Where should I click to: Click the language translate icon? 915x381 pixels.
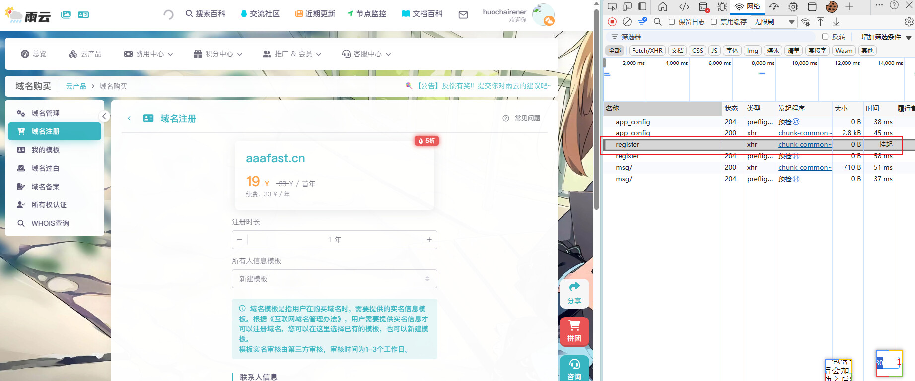point(83,15)
